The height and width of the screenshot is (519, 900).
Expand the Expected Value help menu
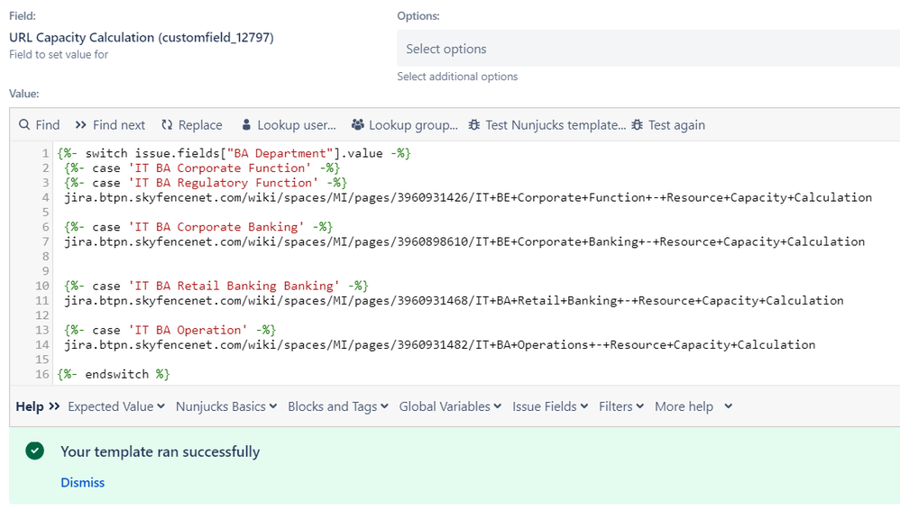[x=116, y=406]
